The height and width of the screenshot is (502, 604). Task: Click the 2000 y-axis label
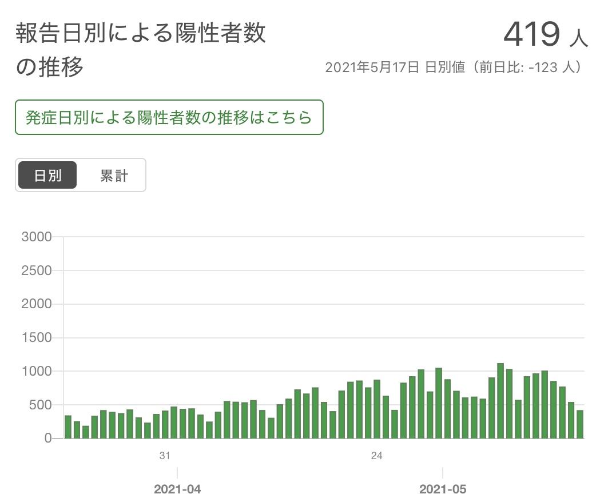click(37, 304)
